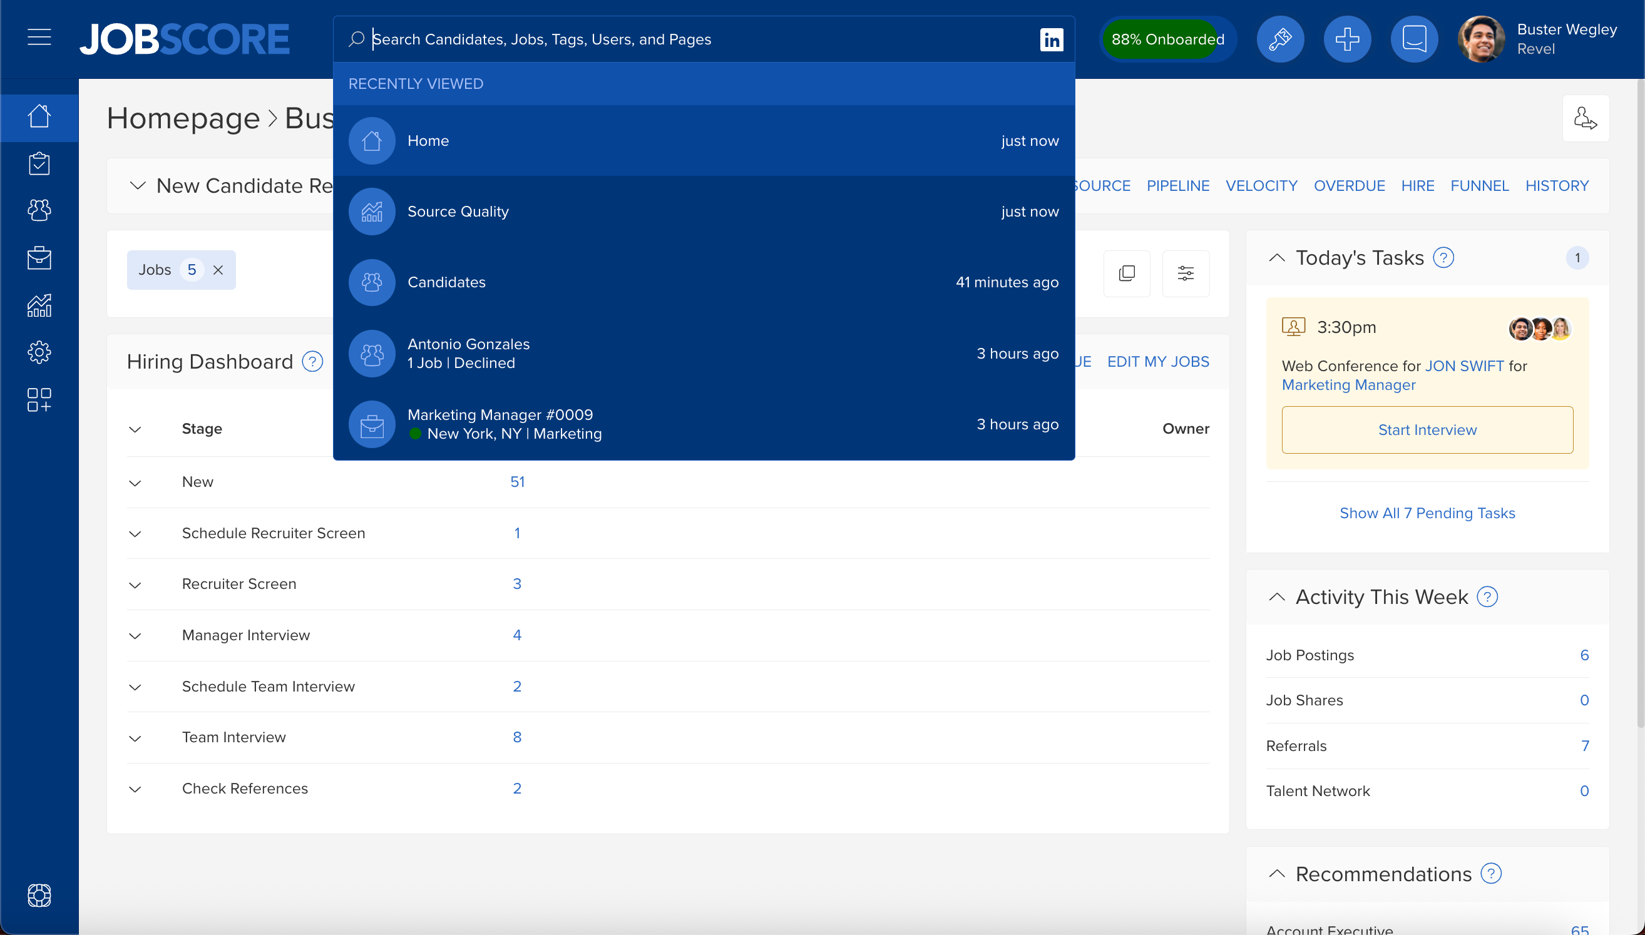Expand the Recruiter Screen stage row
Image resolution: width=1645 pixels, height=935 pixels.
coord(135,585)
